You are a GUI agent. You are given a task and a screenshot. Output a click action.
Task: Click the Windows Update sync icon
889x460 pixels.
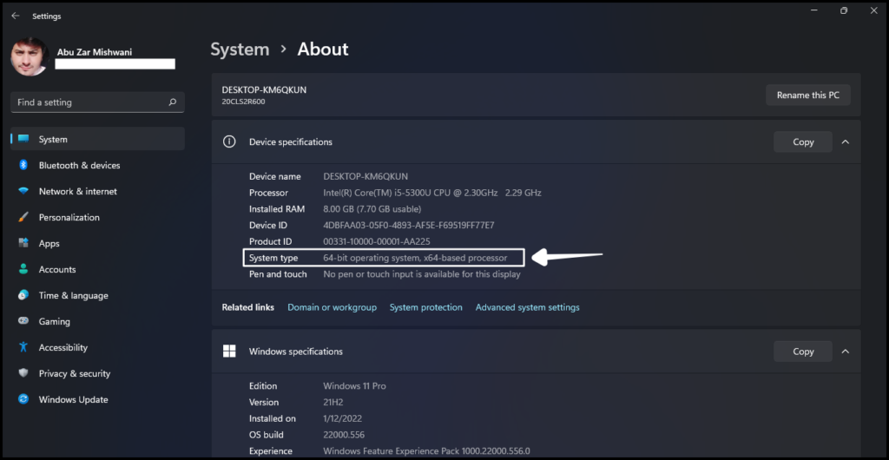23,399
